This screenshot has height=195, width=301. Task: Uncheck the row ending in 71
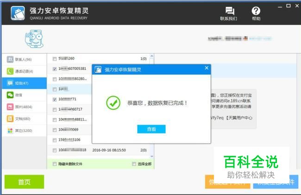pos(55,100)
